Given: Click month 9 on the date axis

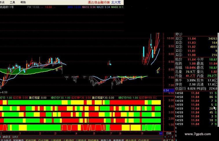Looking at the screenshot, I should coord(142,133).
